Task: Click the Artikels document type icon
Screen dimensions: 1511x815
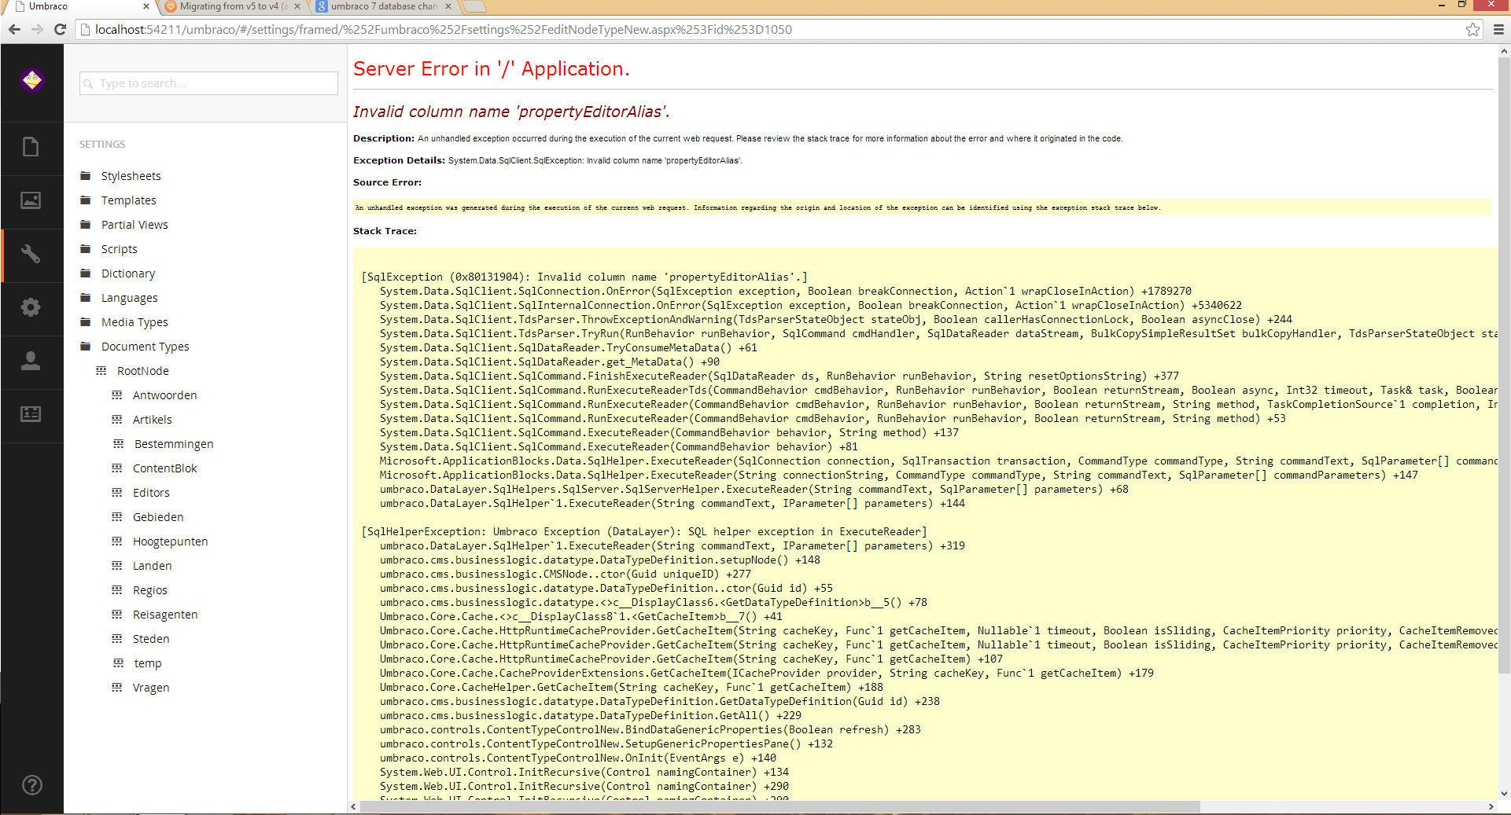Action: tap(117, 420)
